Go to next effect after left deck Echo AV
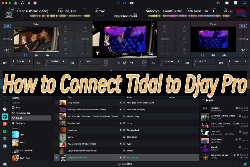The height and width of the screenshot is (167, 250). (30, 61)
